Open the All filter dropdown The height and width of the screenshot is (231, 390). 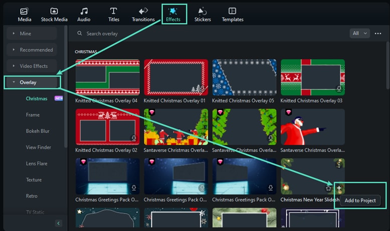click(359, 33)
